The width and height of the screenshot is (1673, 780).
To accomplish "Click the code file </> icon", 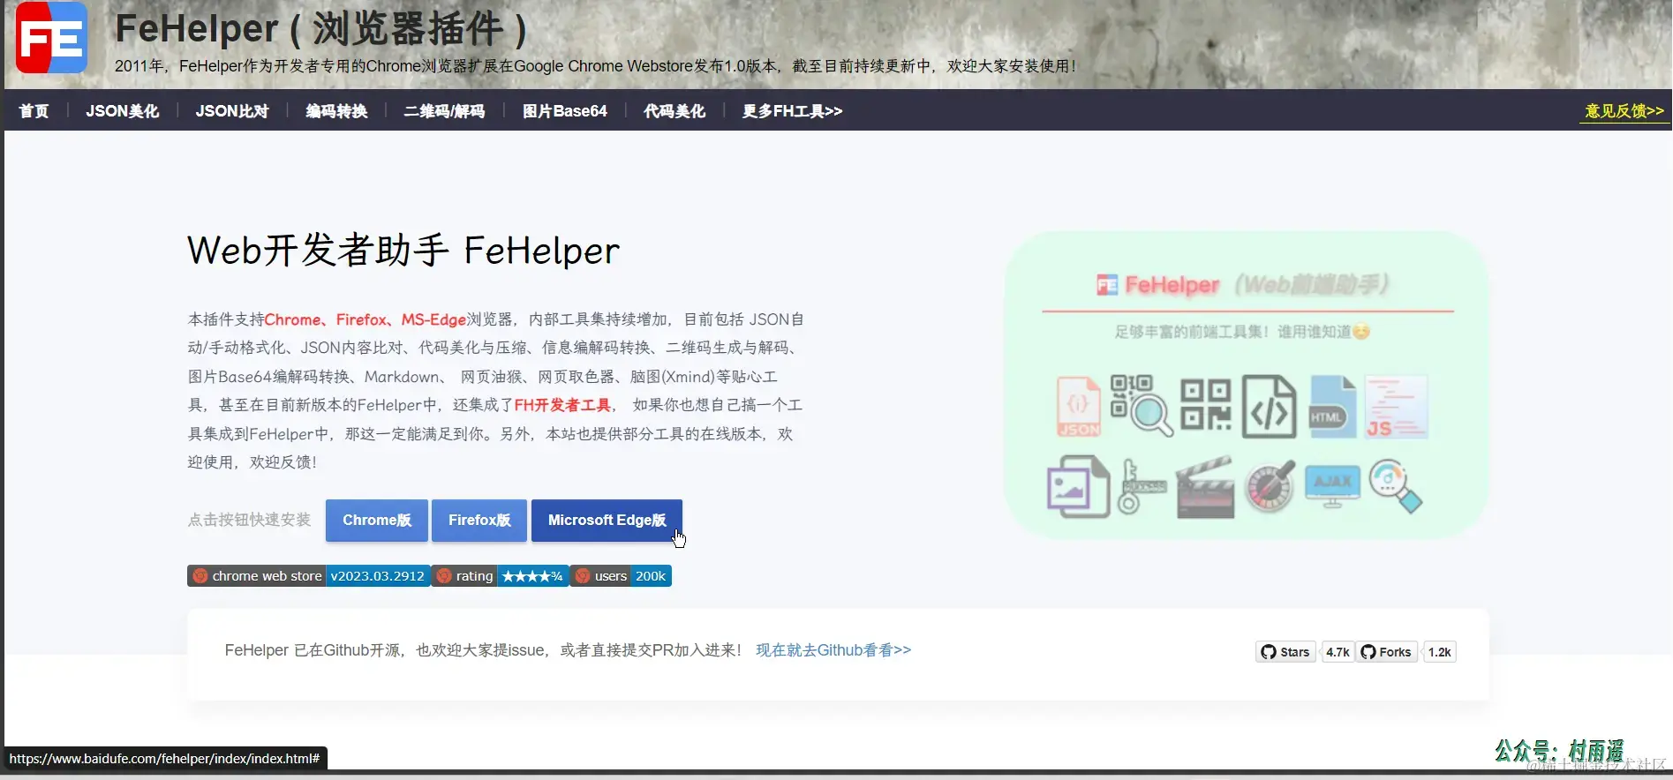I will tap(1270, 407).
